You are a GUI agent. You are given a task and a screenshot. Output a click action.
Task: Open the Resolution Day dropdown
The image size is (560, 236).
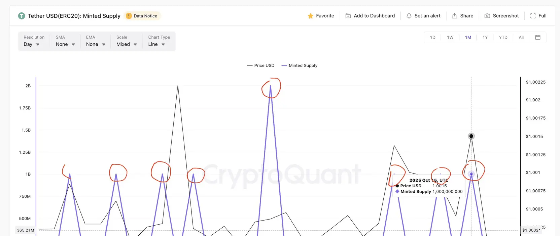(32, 44)
